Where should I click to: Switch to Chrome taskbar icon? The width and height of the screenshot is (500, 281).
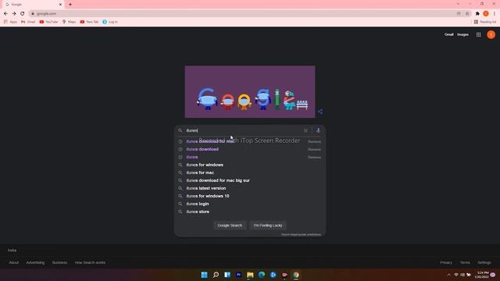[x=296, y=275]
